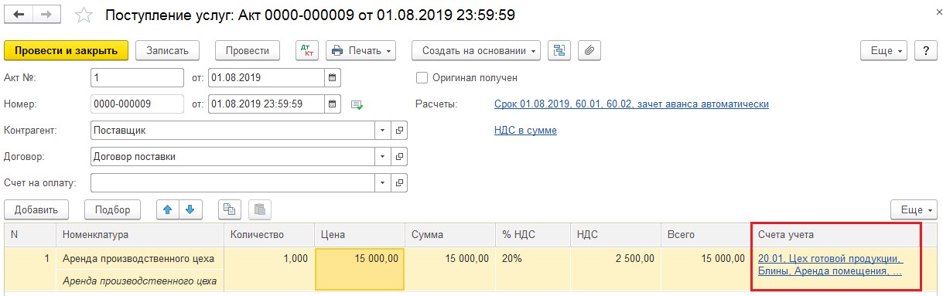Click the forward navigation arrow

tap(46, 15)
